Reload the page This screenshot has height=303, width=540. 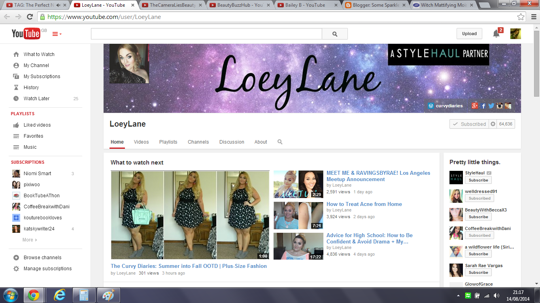tap(30, 17)
